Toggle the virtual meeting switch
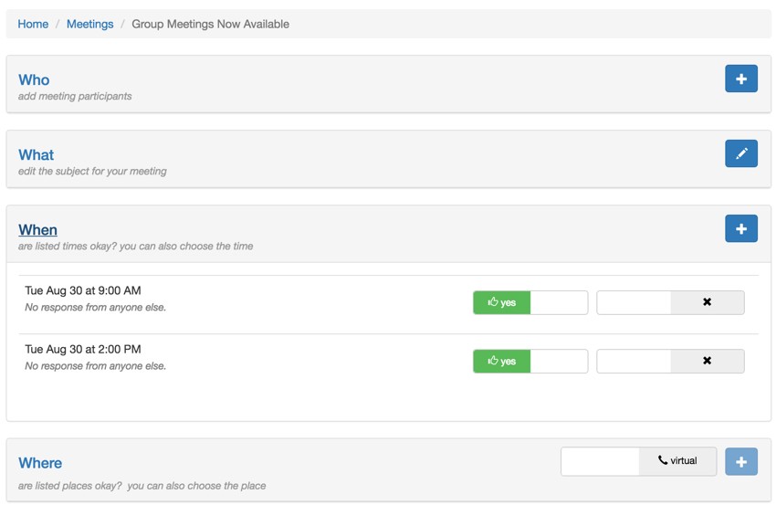The height and width of the screenshot is (505, 776). [638, 461]
